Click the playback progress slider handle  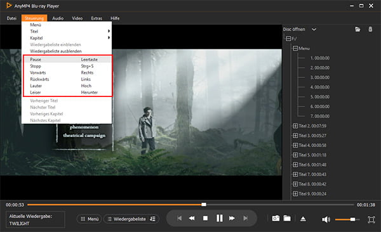[204, 205]
